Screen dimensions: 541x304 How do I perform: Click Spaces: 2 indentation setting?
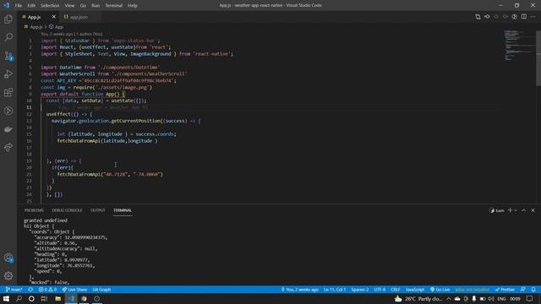click(360, 290)
